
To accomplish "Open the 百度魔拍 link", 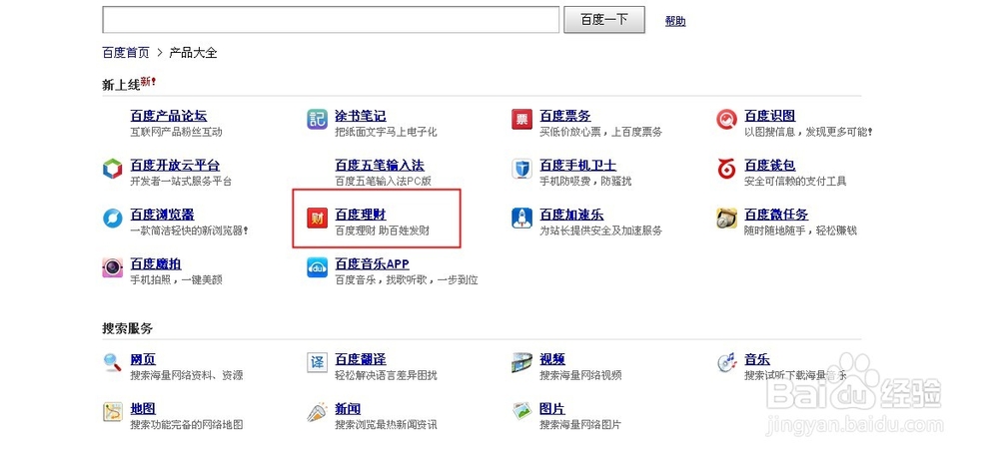I will tap(156, 264).
